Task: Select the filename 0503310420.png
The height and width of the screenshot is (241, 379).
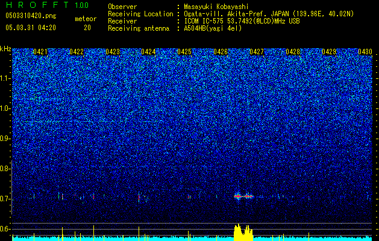Action: [31, 16]
